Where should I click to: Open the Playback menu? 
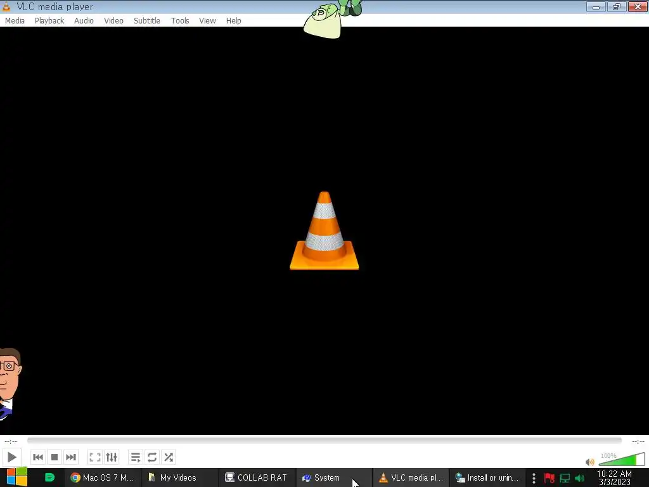click(x=49, y=21)
